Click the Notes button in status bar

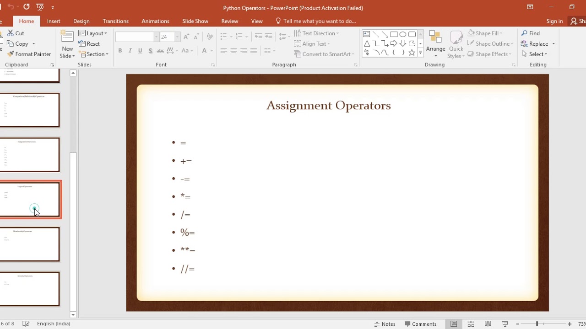385,324
